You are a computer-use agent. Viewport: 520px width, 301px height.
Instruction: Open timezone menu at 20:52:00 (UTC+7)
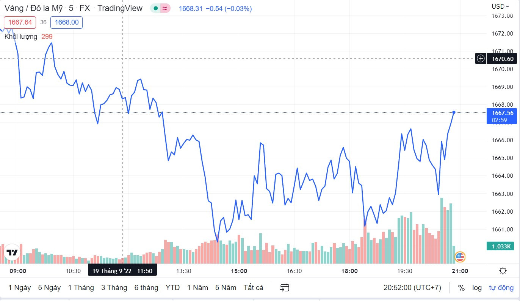(x=412, y=288)
